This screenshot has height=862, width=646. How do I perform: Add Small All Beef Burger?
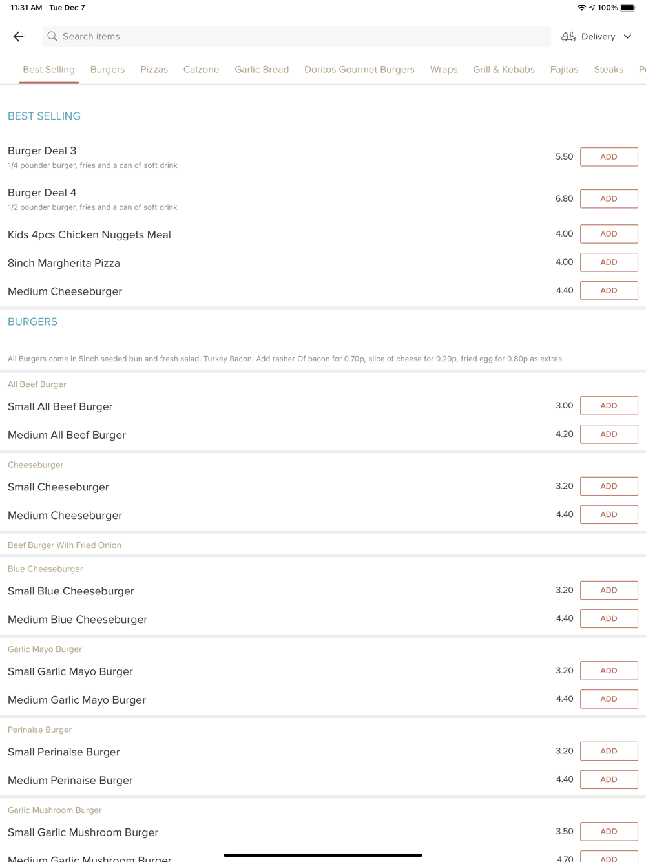tap(609, 406)
